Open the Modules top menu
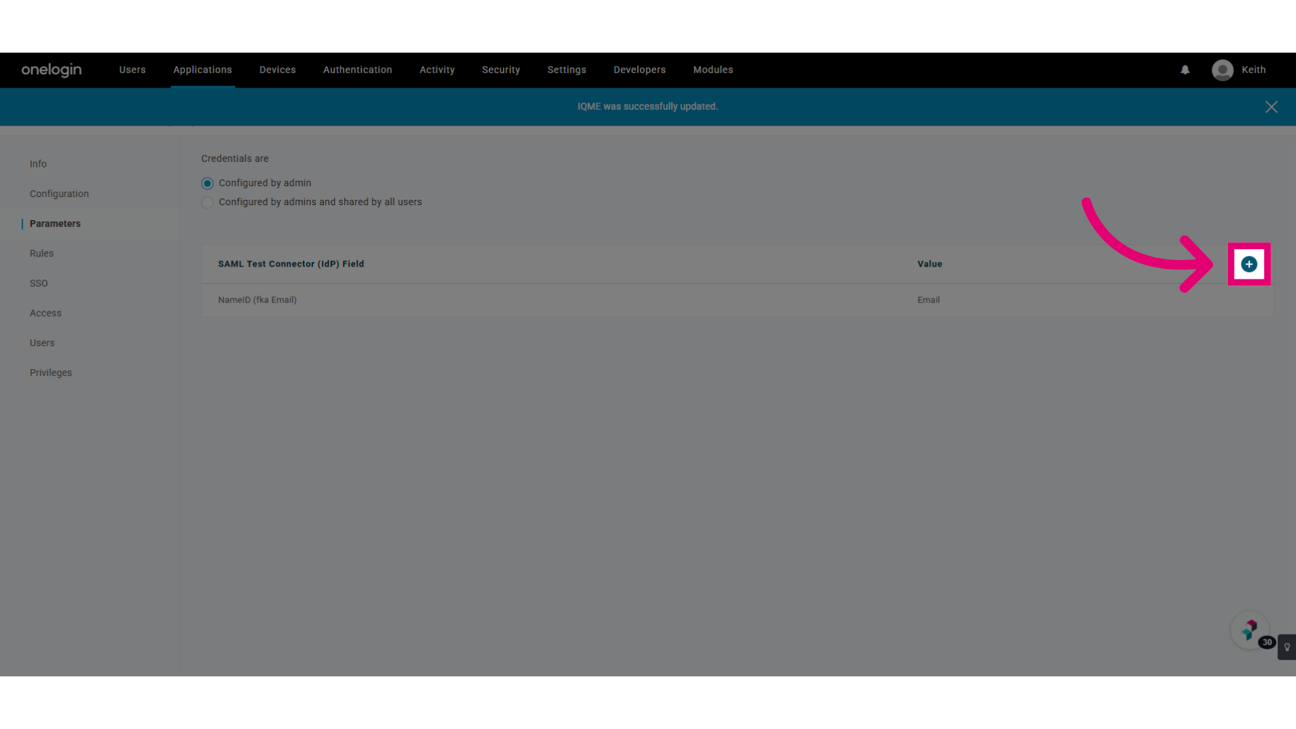The width and height of the screenshot is (1296, 729). coord(713,70)
